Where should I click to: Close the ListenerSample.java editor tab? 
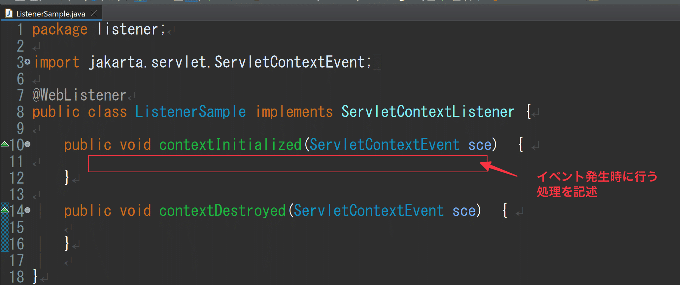click(x=94, y=14)
